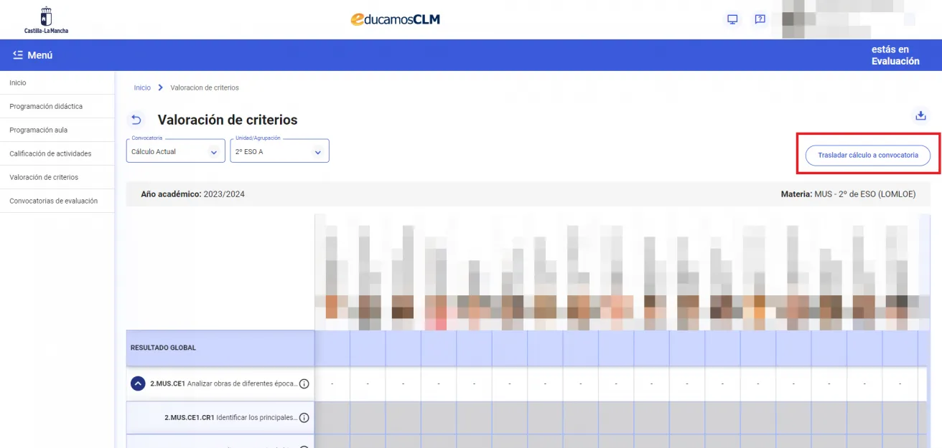Open help via the question bubble icon
This screenshot has width=942, height=448.
(760, 19)
